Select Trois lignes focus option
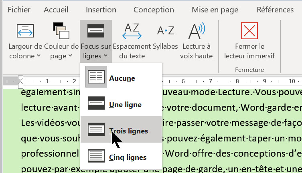Image resolution: width=302 pixels, height=173 pixels. tap(96, 131)
